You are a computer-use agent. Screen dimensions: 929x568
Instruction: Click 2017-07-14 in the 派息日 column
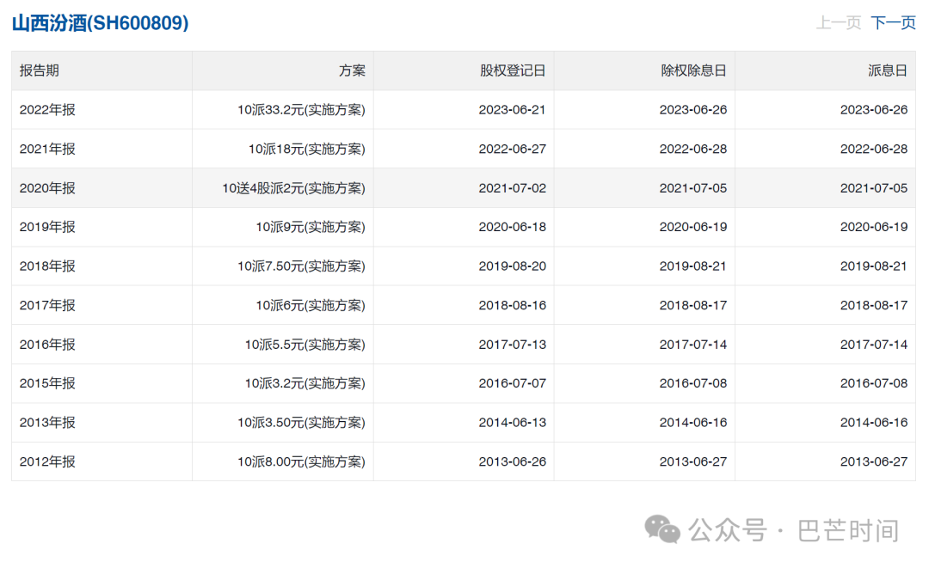click(874, 345)
